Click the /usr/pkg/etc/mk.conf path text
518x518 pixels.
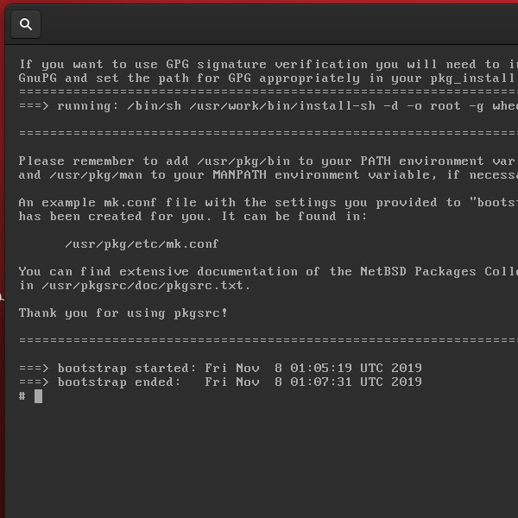pyautogui.click(x=142, y=244)
